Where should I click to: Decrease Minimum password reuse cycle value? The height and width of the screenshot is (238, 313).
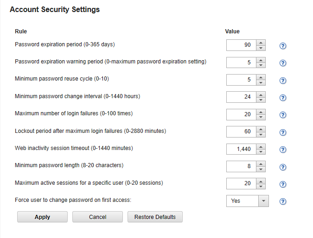[x=261, y=82]
